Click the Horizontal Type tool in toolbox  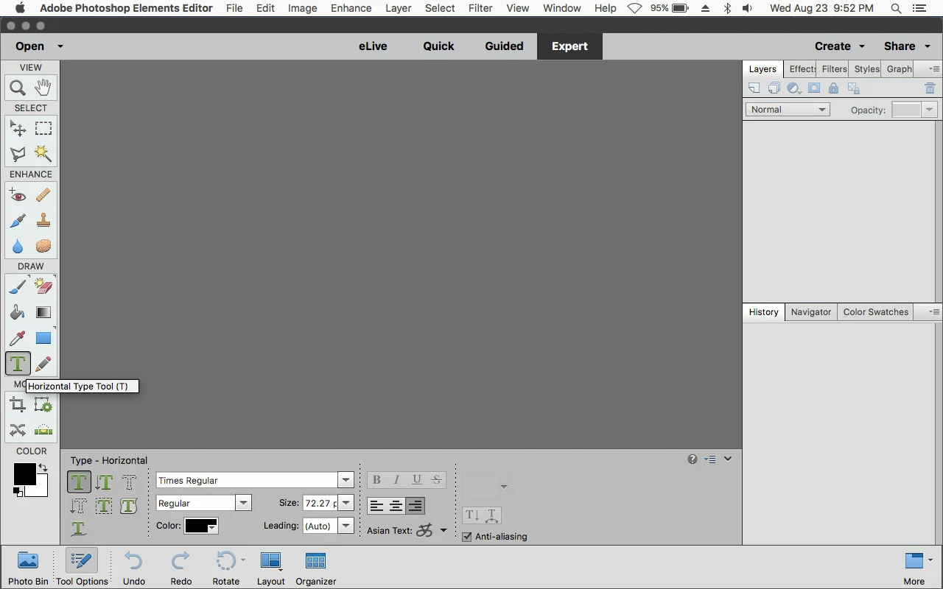pos(18,364)
